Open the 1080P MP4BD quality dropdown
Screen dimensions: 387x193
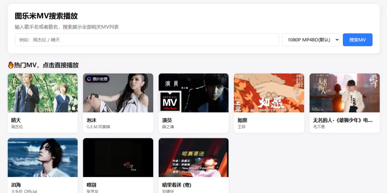(x=311, y=40)
